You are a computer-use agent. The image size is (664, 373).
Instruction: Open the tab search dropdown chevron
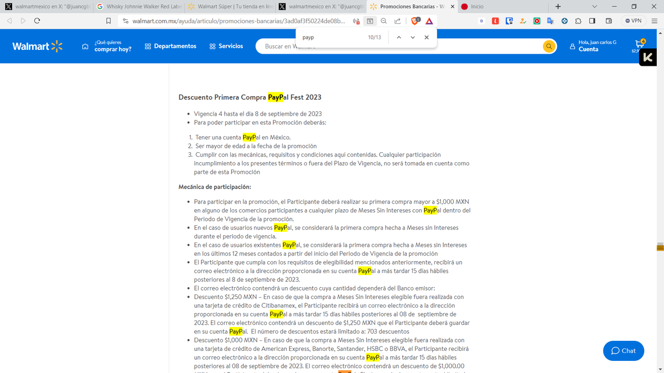point(594,7)
